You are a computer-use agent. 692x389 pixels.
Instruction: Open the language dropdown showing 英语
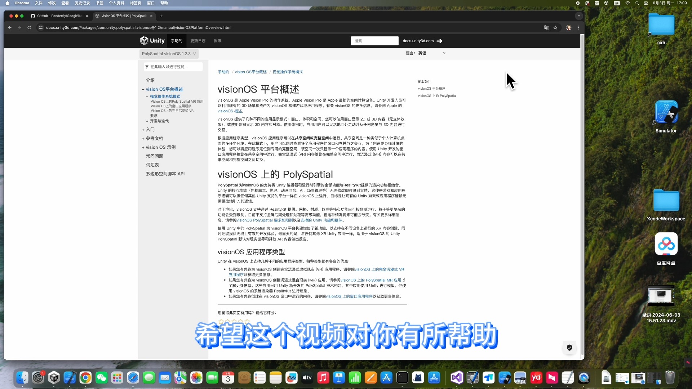(x=432, y=53)
